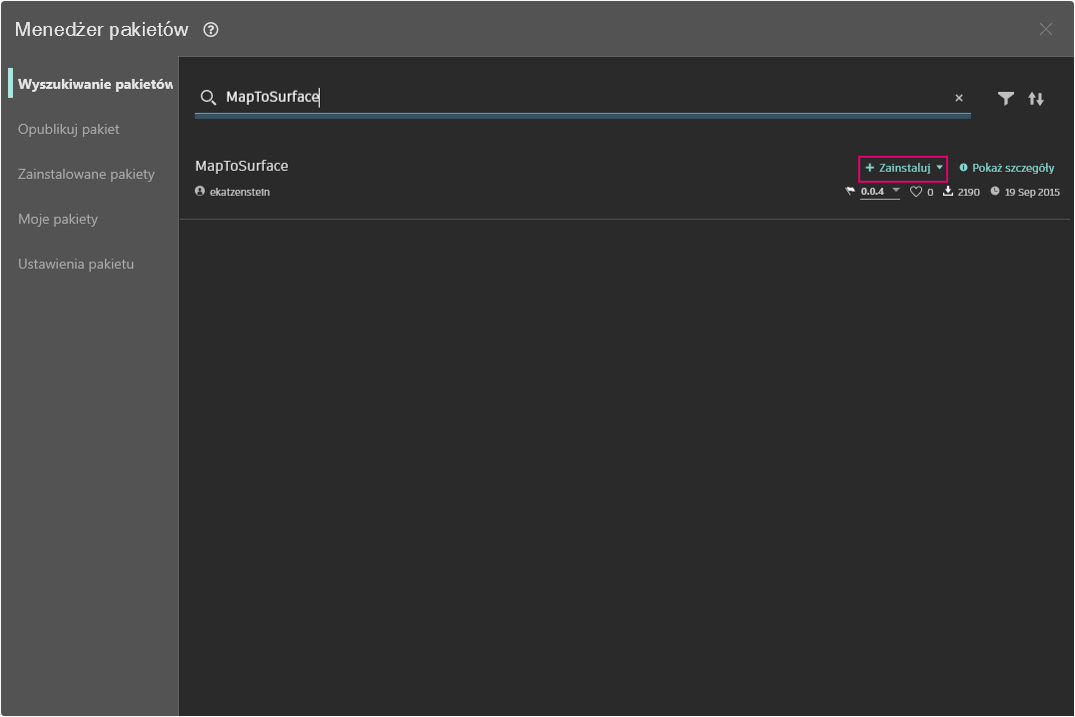Click the filter funnel icon
This screenshot has width=1075, height=717.
(1005, 99)
